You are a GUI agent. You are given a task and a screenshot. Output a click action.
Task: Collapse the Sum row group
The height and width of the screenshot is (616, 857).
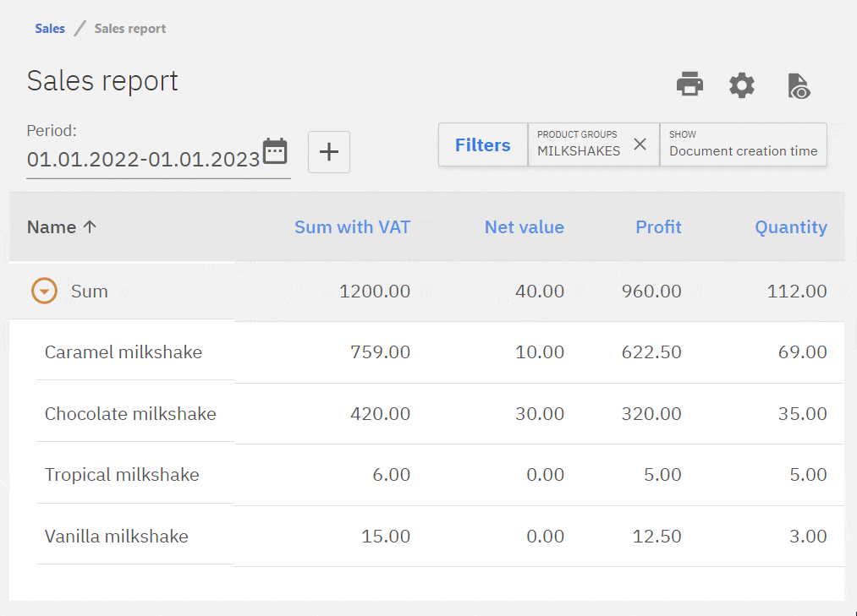pos(44,292)
